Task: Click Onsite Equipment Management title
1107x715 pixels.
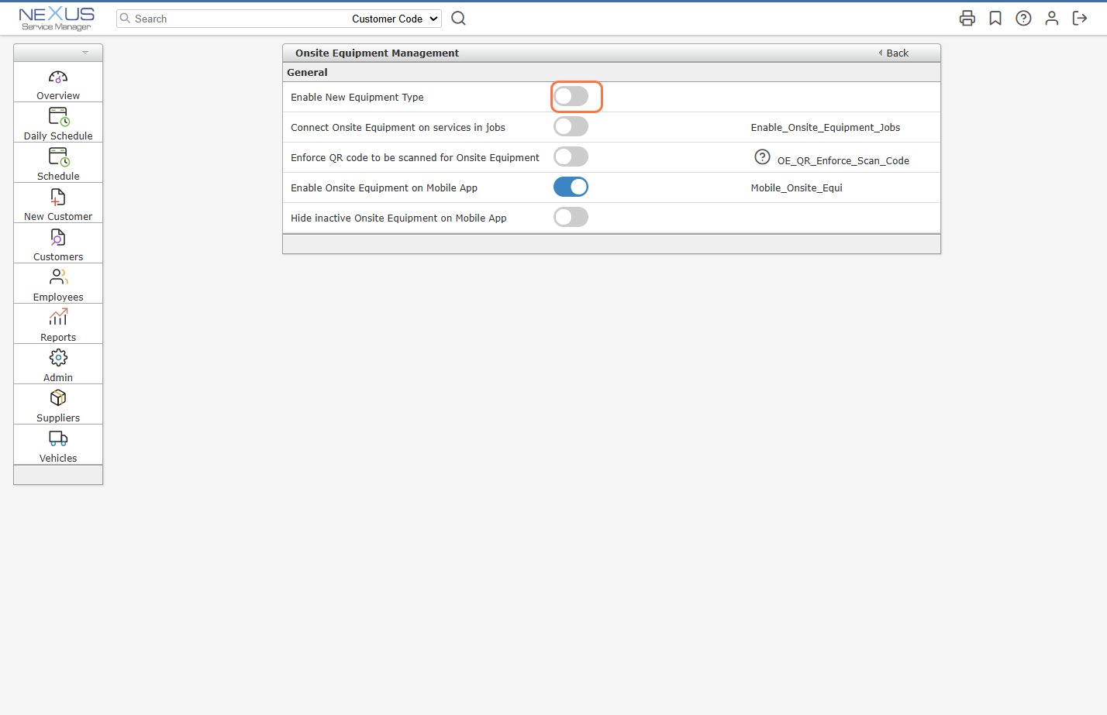Action: tap(377, 53)
